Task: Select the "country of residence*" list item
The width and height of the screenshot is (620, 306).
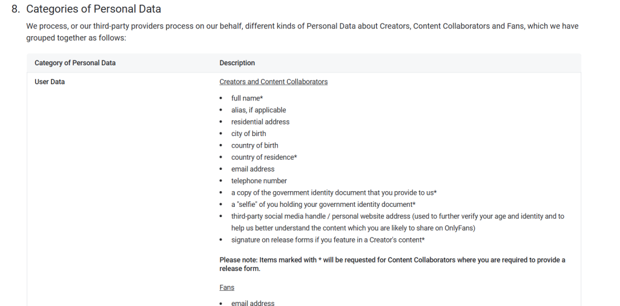Action: pyautogui.click(x=264, y=157)
